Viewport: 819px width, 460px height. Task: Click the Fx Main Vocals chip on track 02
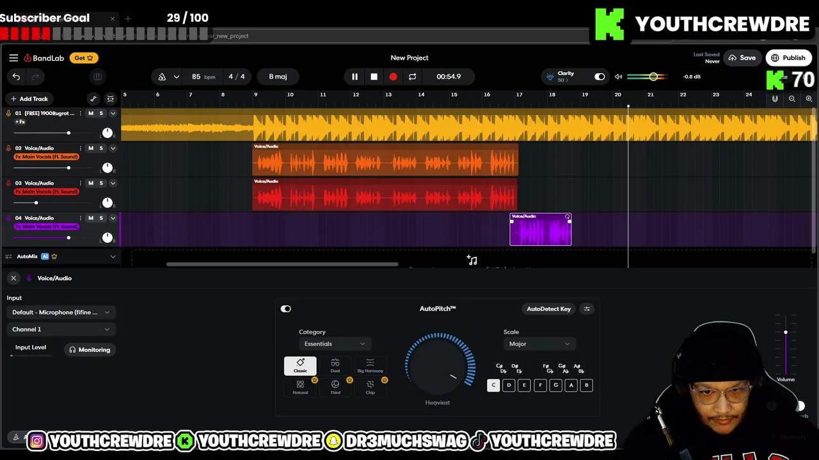coord(46,157)
